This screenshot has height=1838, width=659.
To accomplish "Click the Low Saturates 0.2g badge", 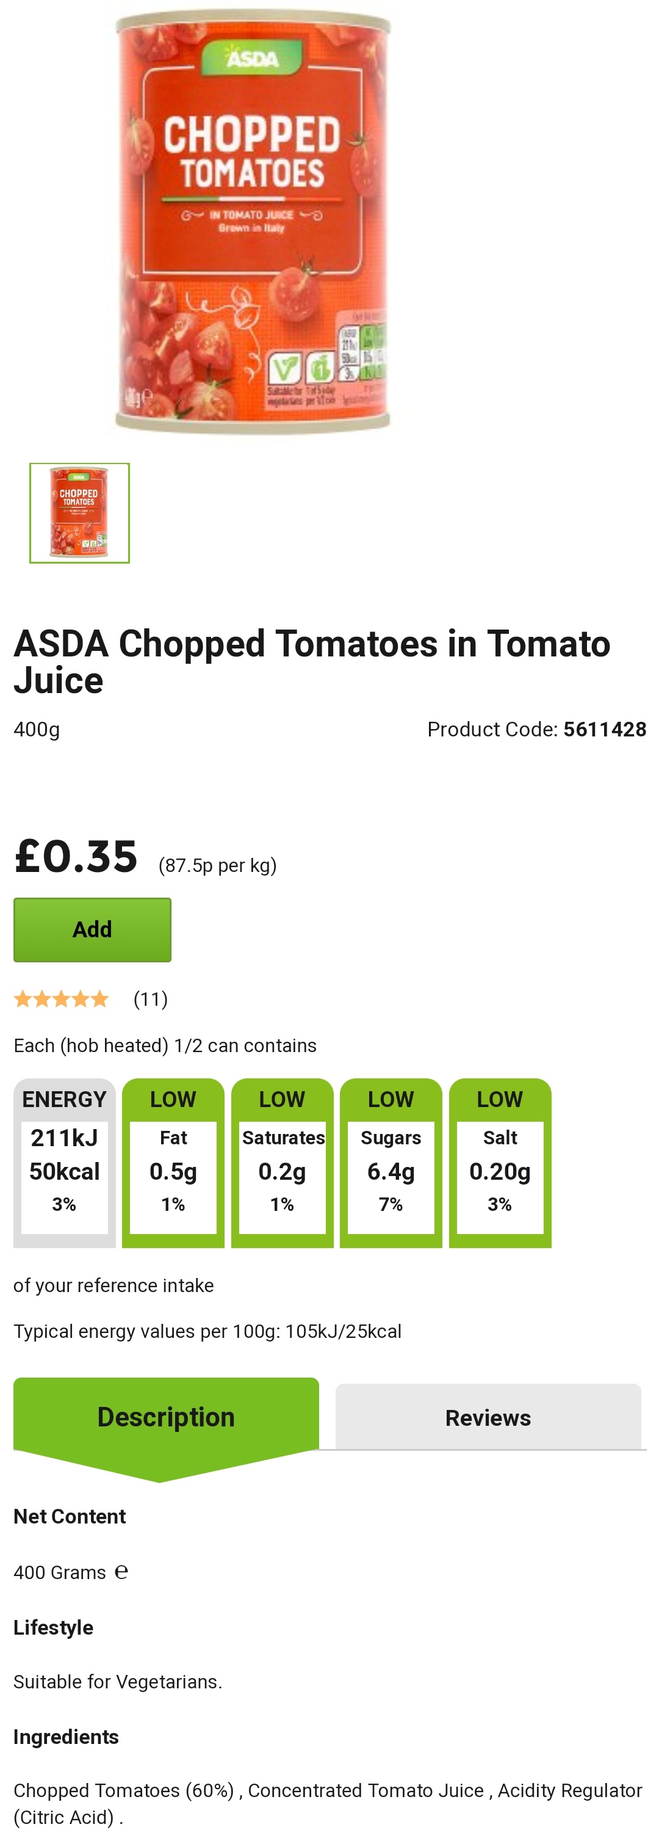I will [283, 1162].
